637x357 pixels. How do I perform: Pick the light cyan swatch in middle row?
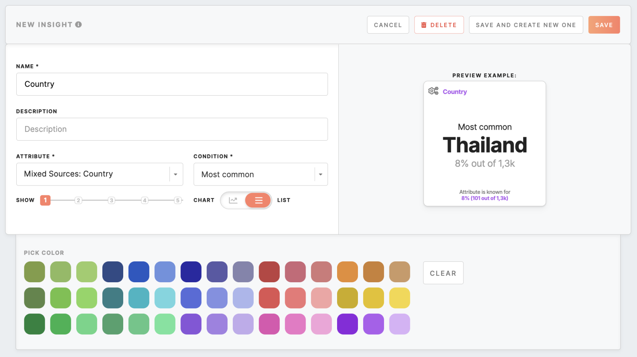click(165, 298)
